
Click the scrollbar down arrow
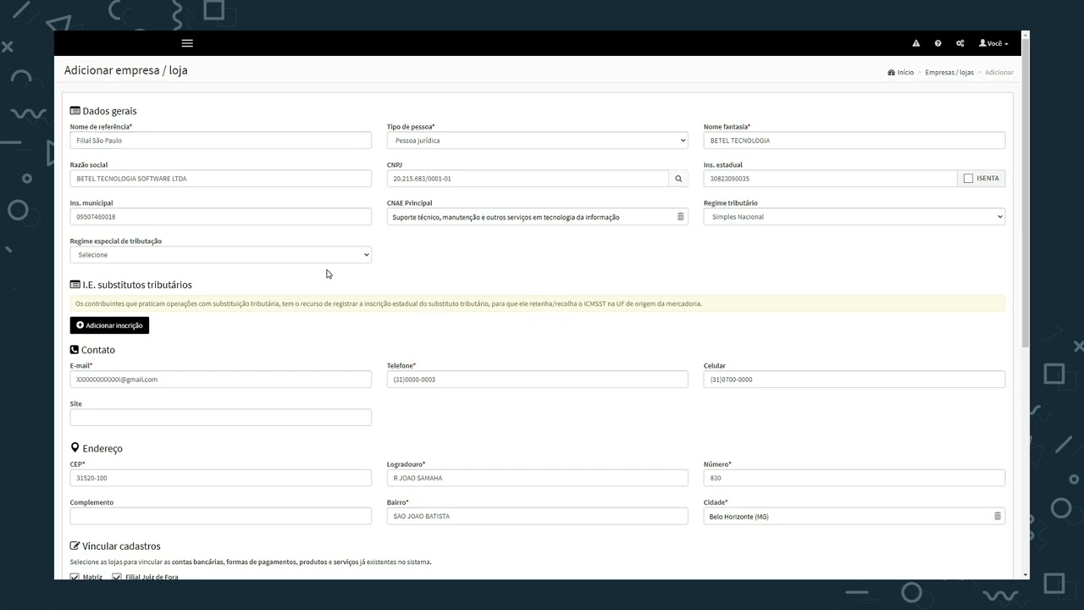1026,575
